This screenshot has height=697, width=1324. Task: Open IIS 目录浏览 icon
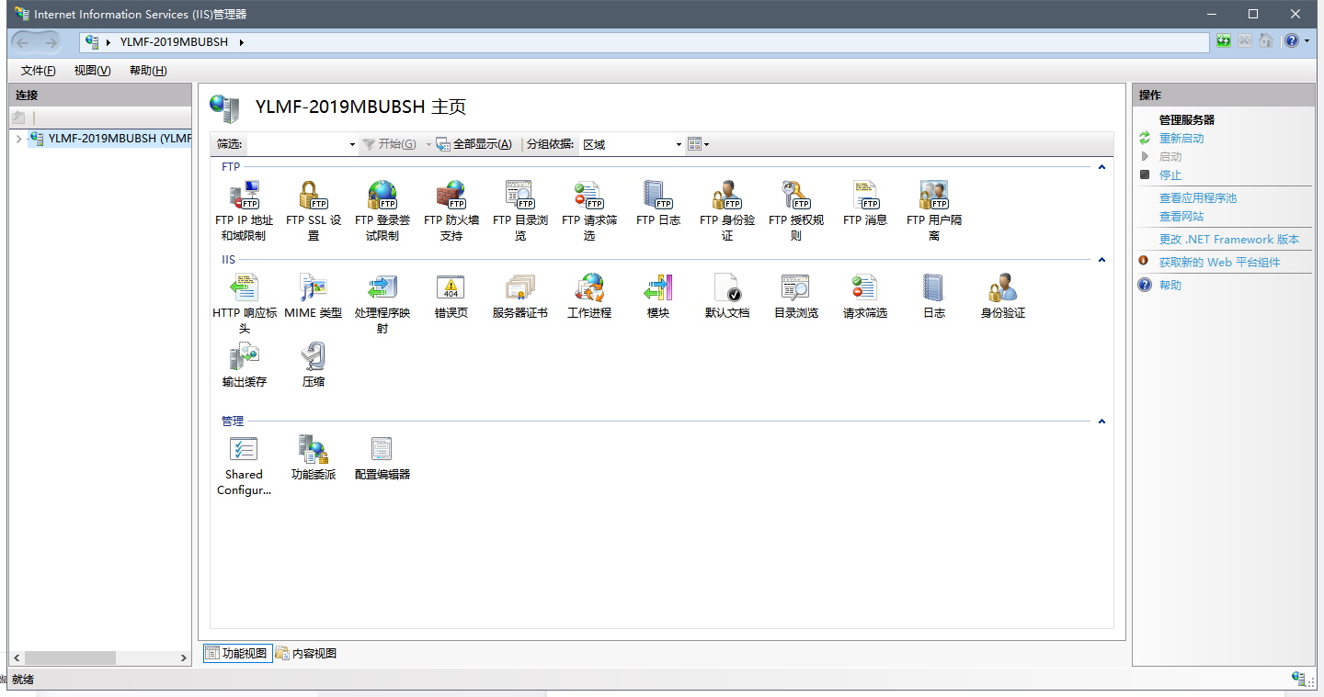tap(795, 297)
